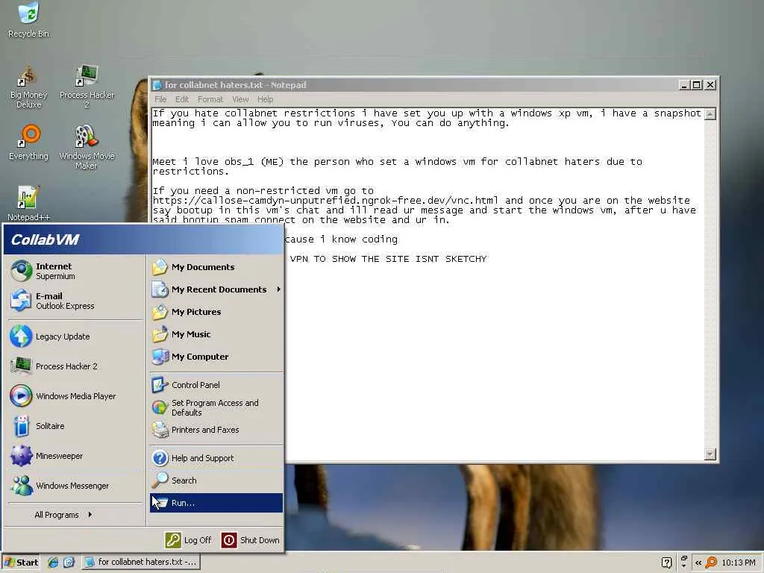This screenshot has width=764, height=573.
Task: Expand All Programs list
Action: 63,515
